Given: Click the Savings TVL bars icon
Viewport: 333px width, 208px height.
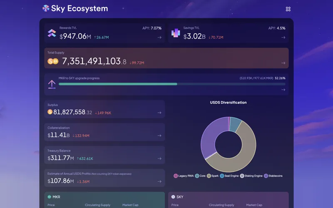Looking at the screenshot, I should pos(176,33).
